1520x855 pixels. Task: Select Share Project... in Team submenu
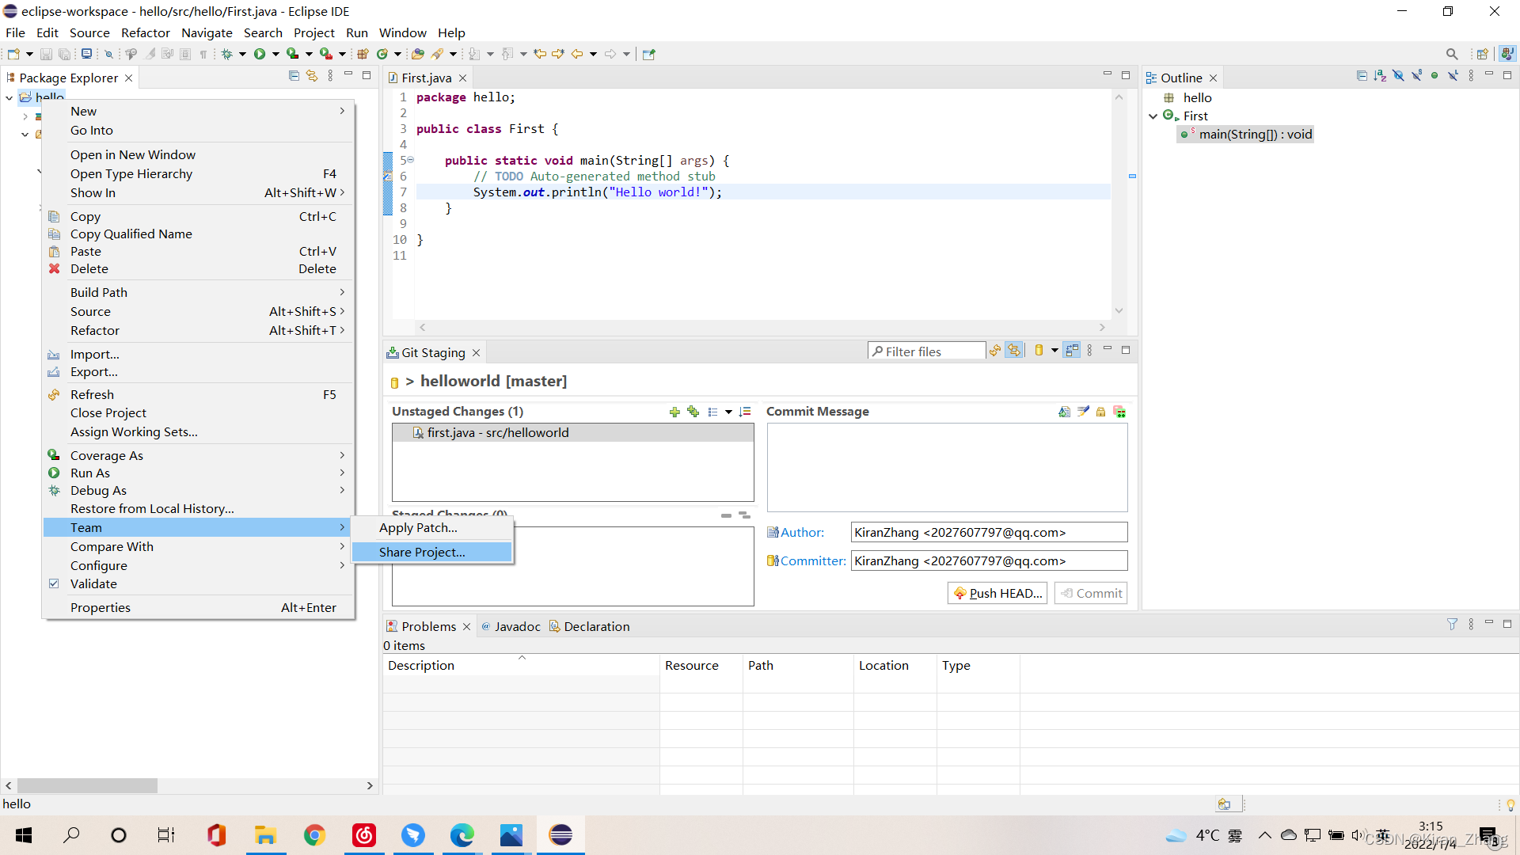point(432,552)
